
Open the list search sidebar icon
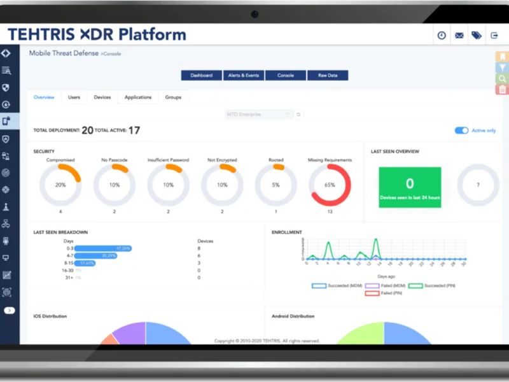[6, 70]
